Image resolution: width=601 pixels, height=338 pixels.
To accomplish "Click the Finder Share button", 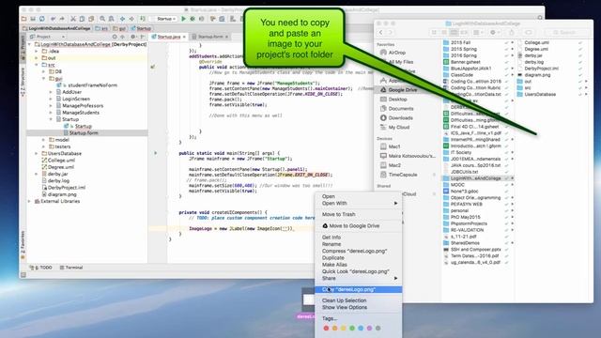I will 511,33.
